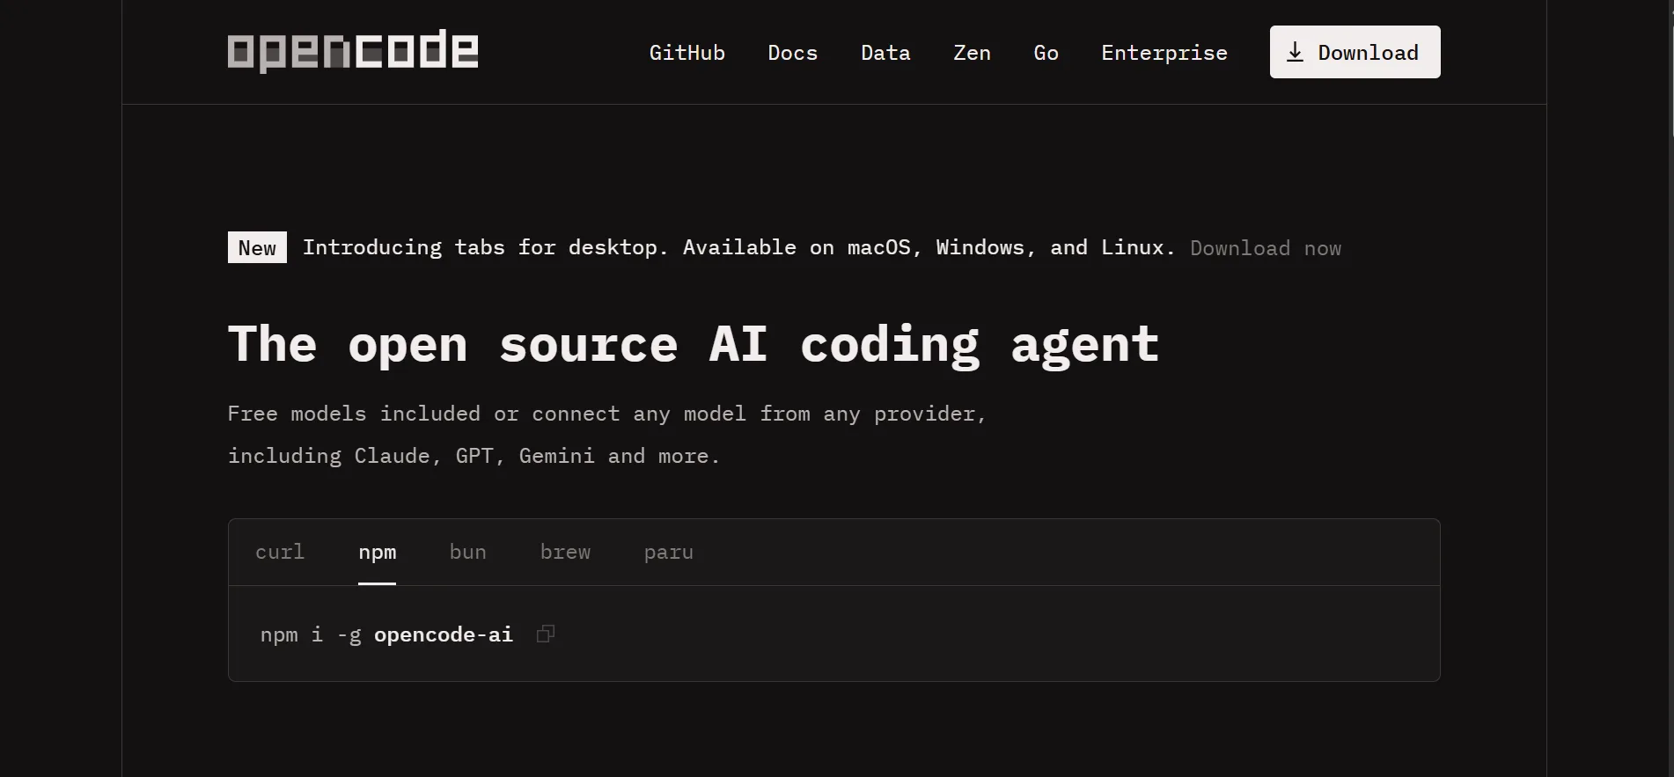1674x777 pixels.
Task: Follow the Download now link
Action: pos(1266,248)
